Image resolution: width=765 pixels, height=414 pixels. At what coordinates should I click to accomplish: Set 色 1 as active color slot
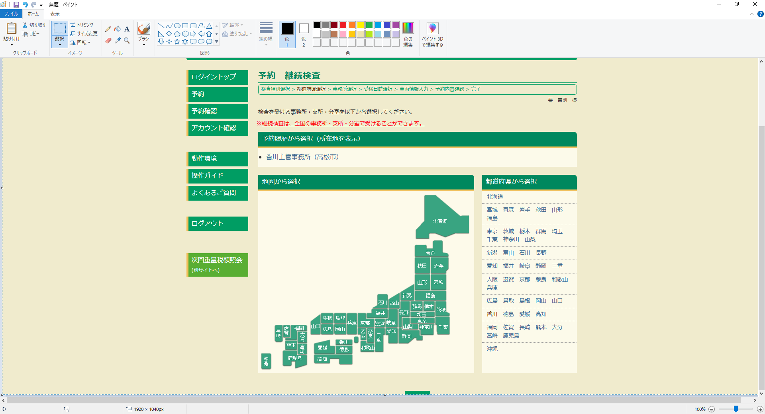pos(287,35)
